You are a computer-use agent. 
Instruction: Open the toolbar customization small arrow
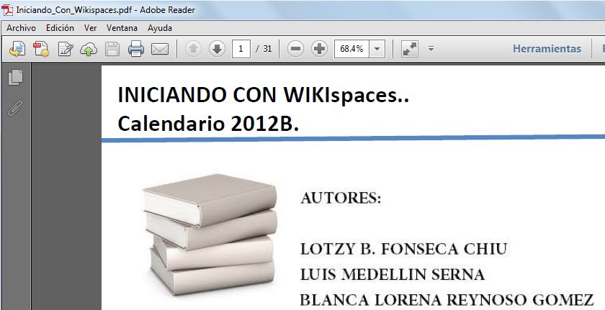click(x=431, y=49)
